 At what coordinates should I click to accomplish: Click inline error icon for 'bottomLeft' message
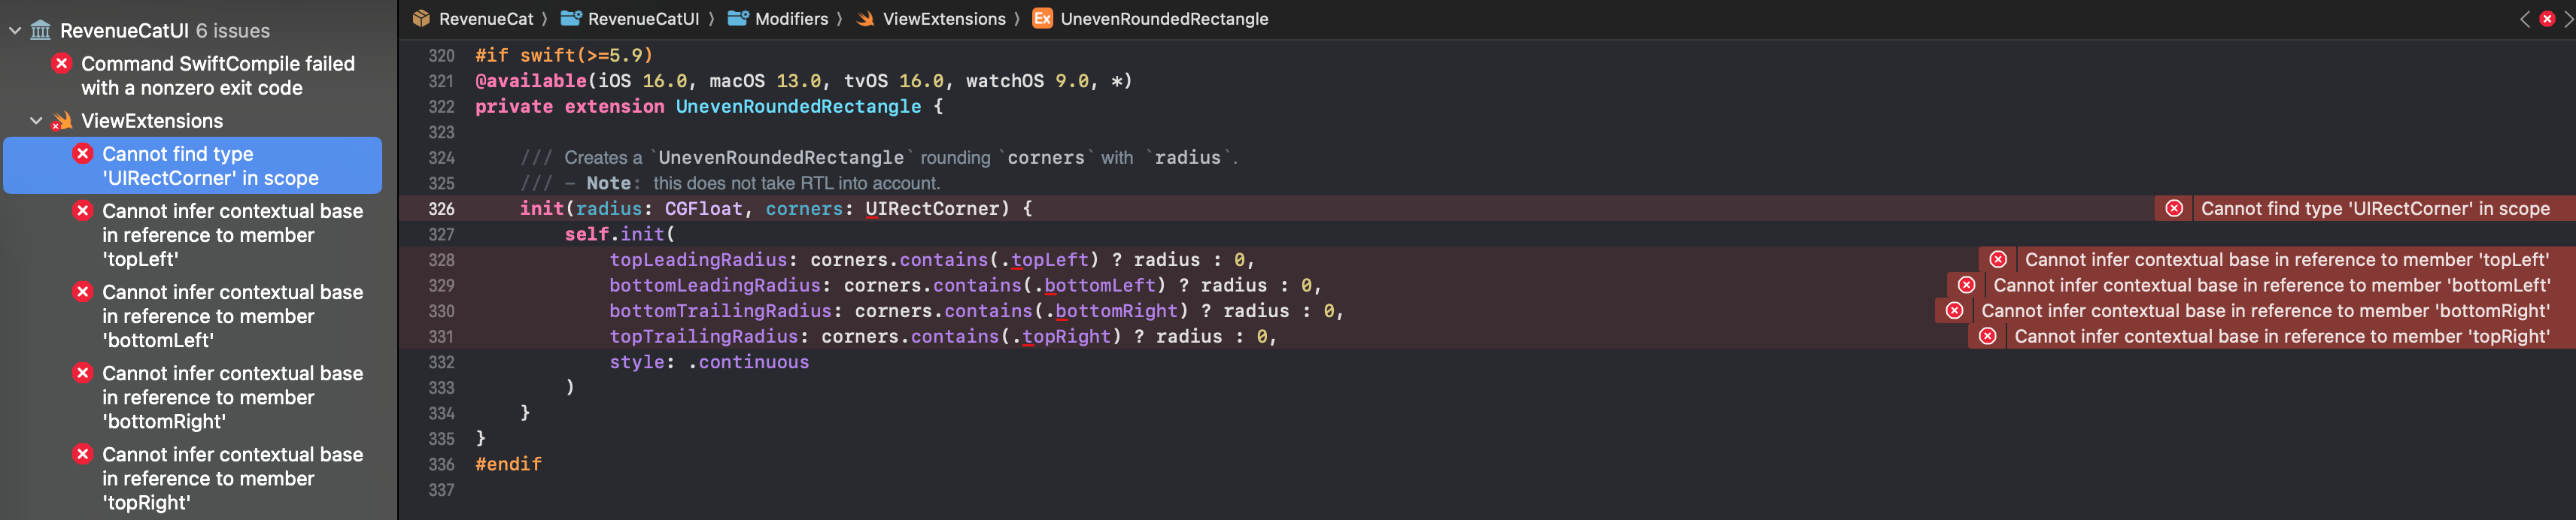[1966, 286]
